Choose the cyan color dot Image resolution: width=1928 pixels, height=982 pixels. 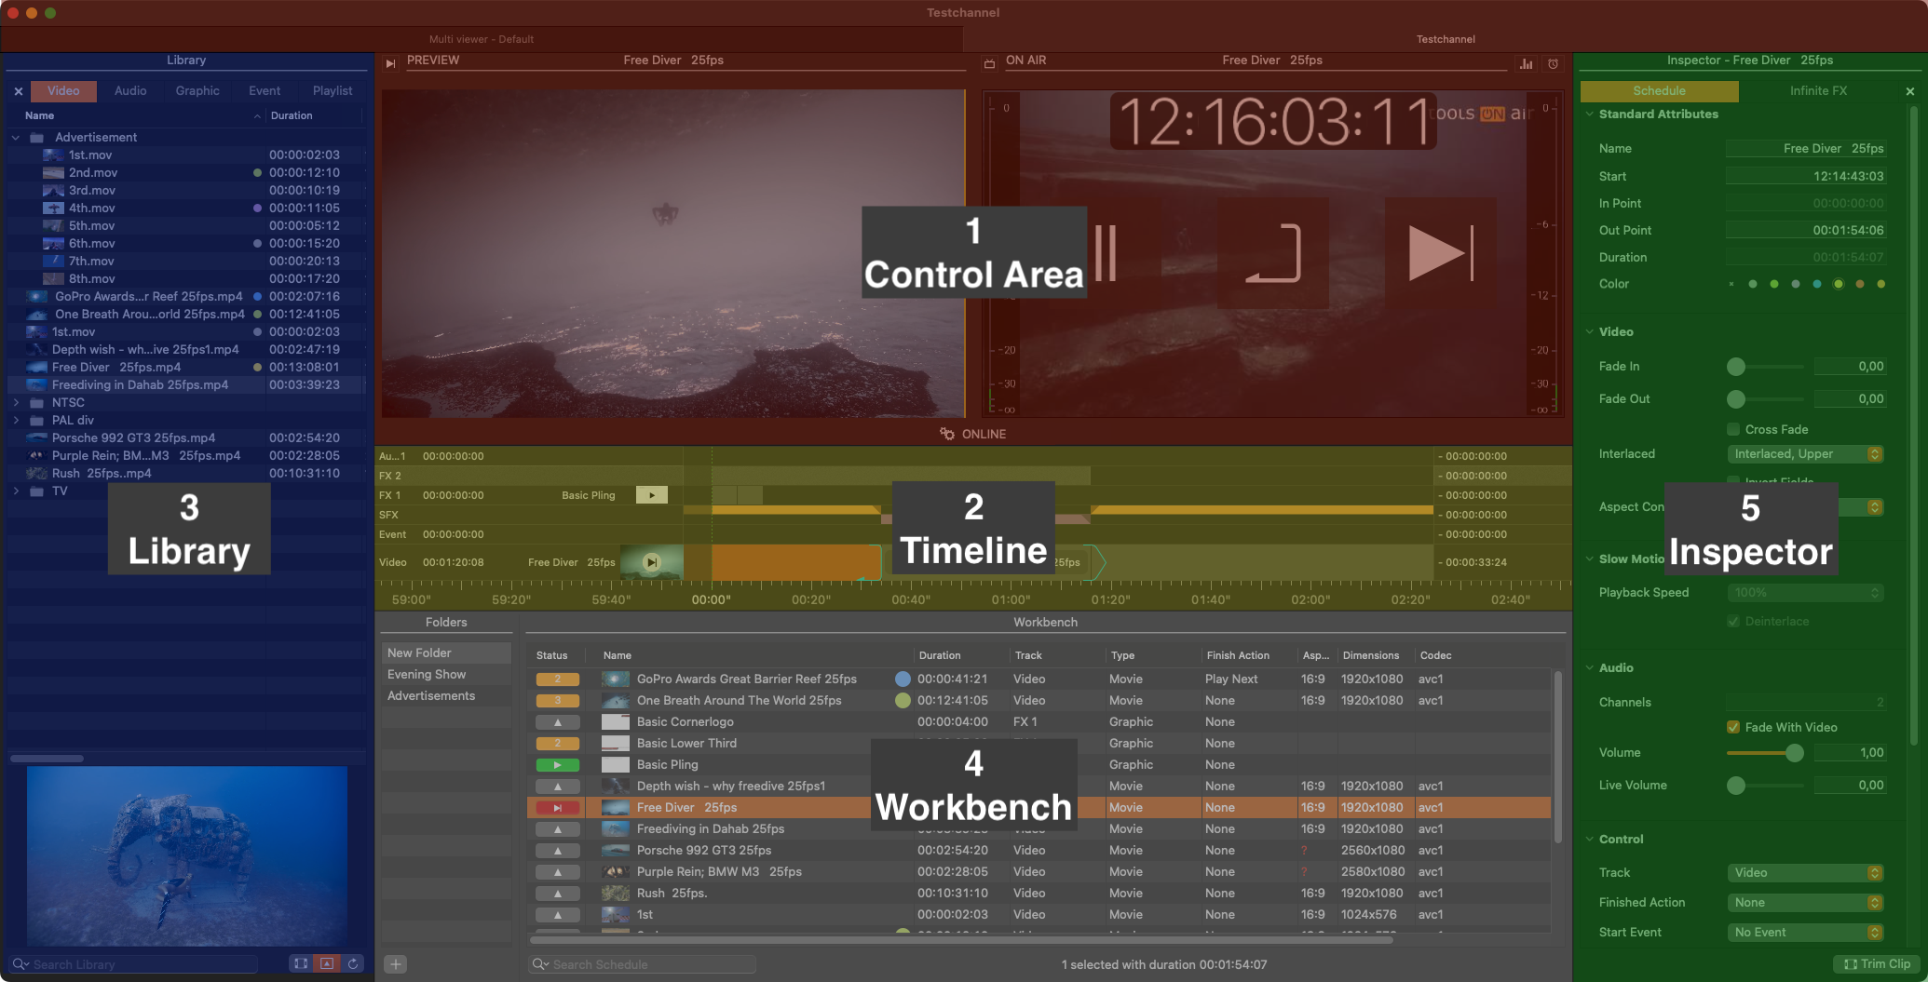1817,285
